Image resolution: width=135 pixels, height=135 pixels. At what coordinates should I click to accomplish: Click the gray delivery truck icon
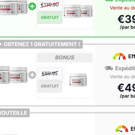(109, 68)
